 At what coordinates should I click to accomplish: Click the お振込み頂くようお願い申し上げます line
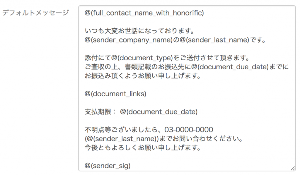coord(143,76)
